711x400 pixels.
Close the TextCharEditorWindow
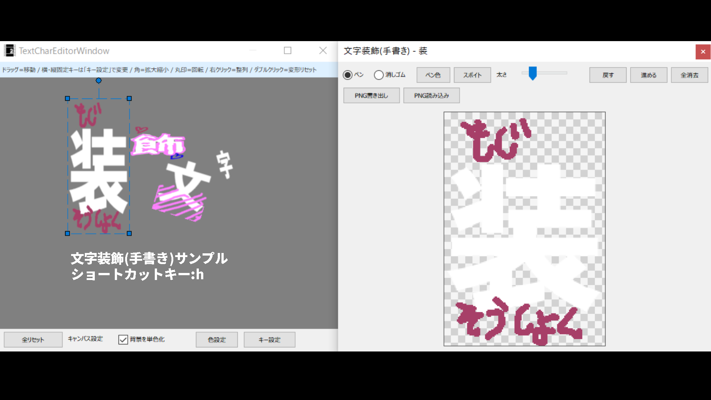(x=323, y=51)
